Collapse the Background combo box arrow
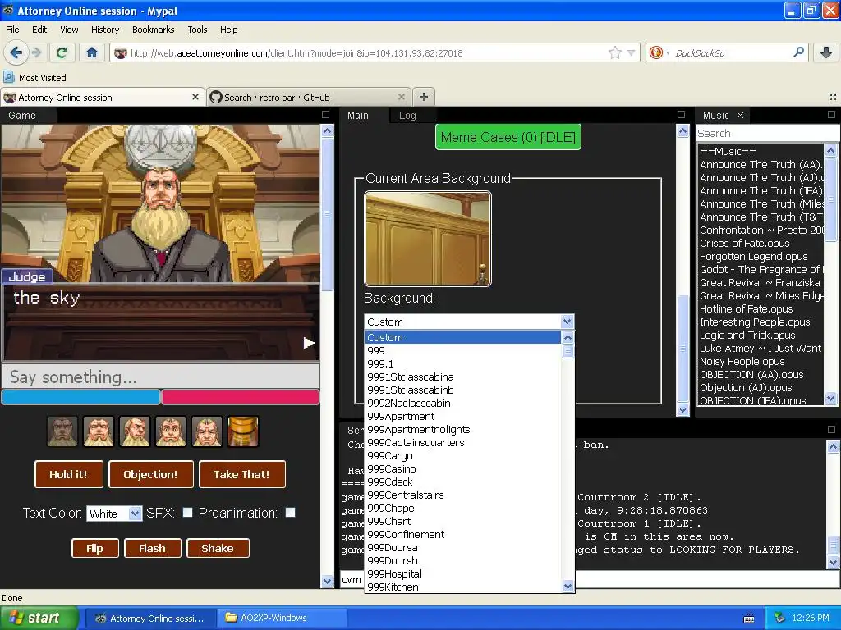The image size is (841, 630). [567, 322]
